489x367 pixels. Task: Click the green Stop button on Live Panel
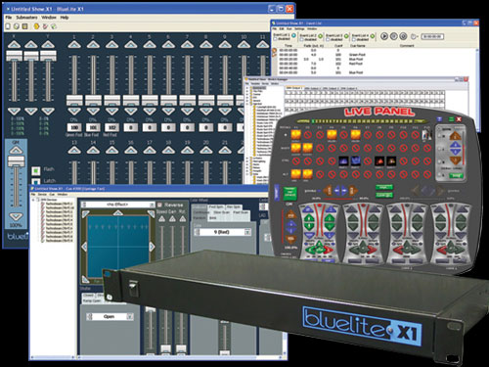pyautogui.click(x=456, y=176)
